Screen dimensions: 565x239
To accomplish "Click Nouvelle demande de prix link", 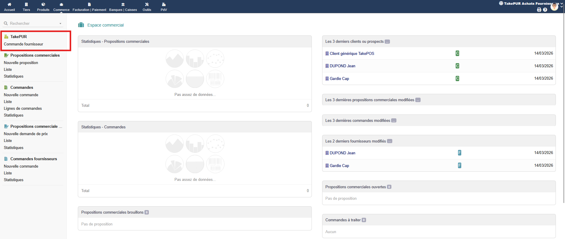I will (x=26, y=134).
